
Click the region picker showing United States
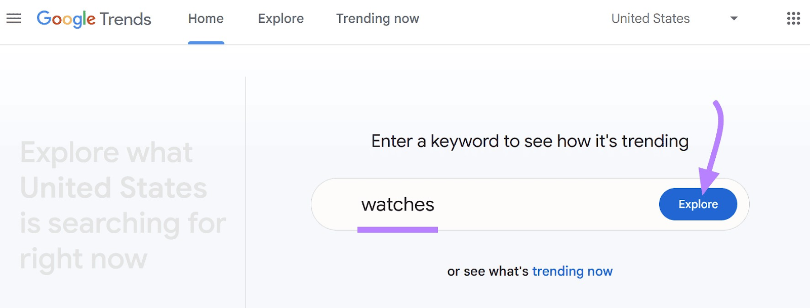coord(651,18)
